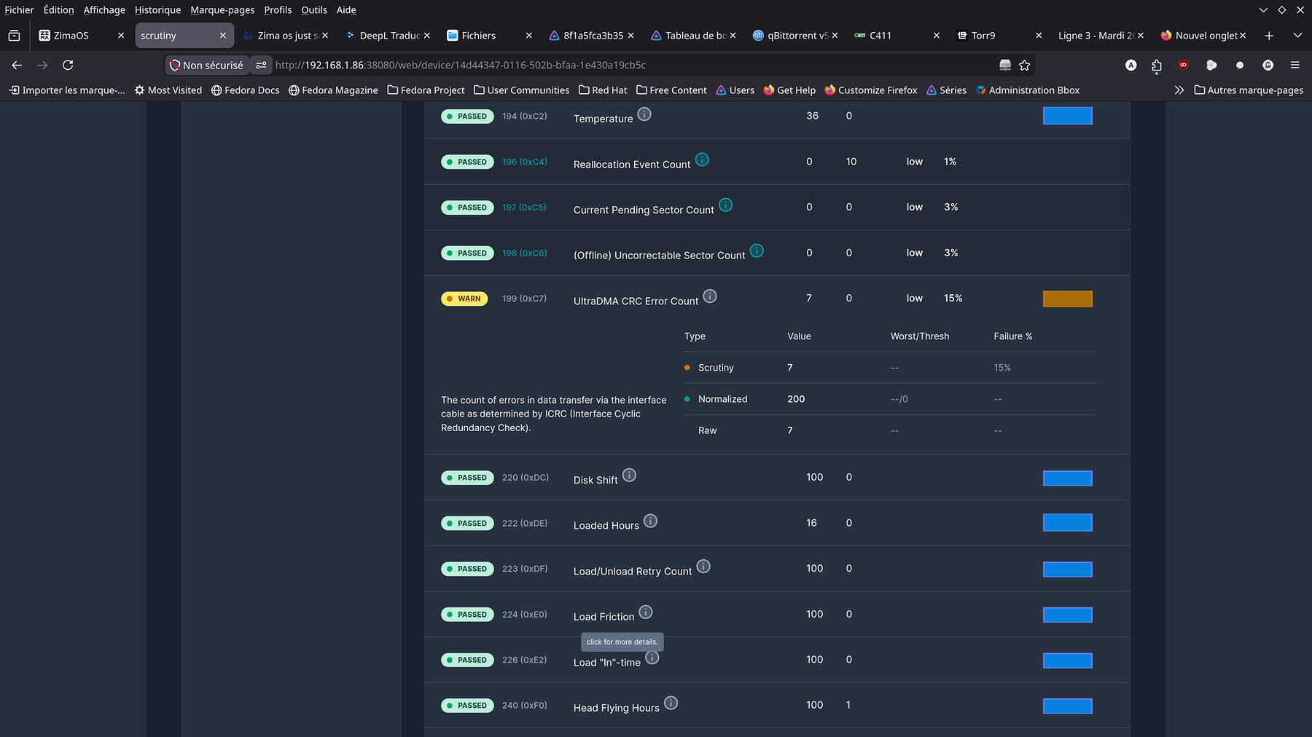Screen dimensions: 1312x737
Task: Click the Loaded Hours info icon
Action: pos(650,521)
